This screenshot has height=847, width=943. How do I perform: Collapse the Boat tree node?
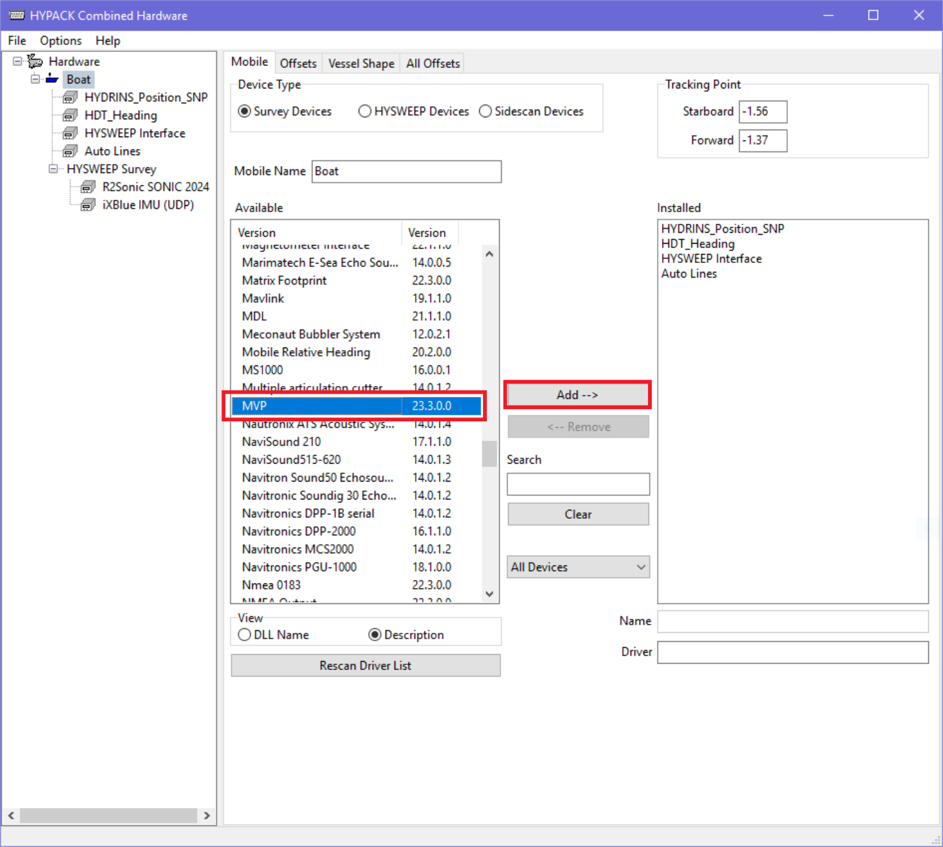[35, 80]
